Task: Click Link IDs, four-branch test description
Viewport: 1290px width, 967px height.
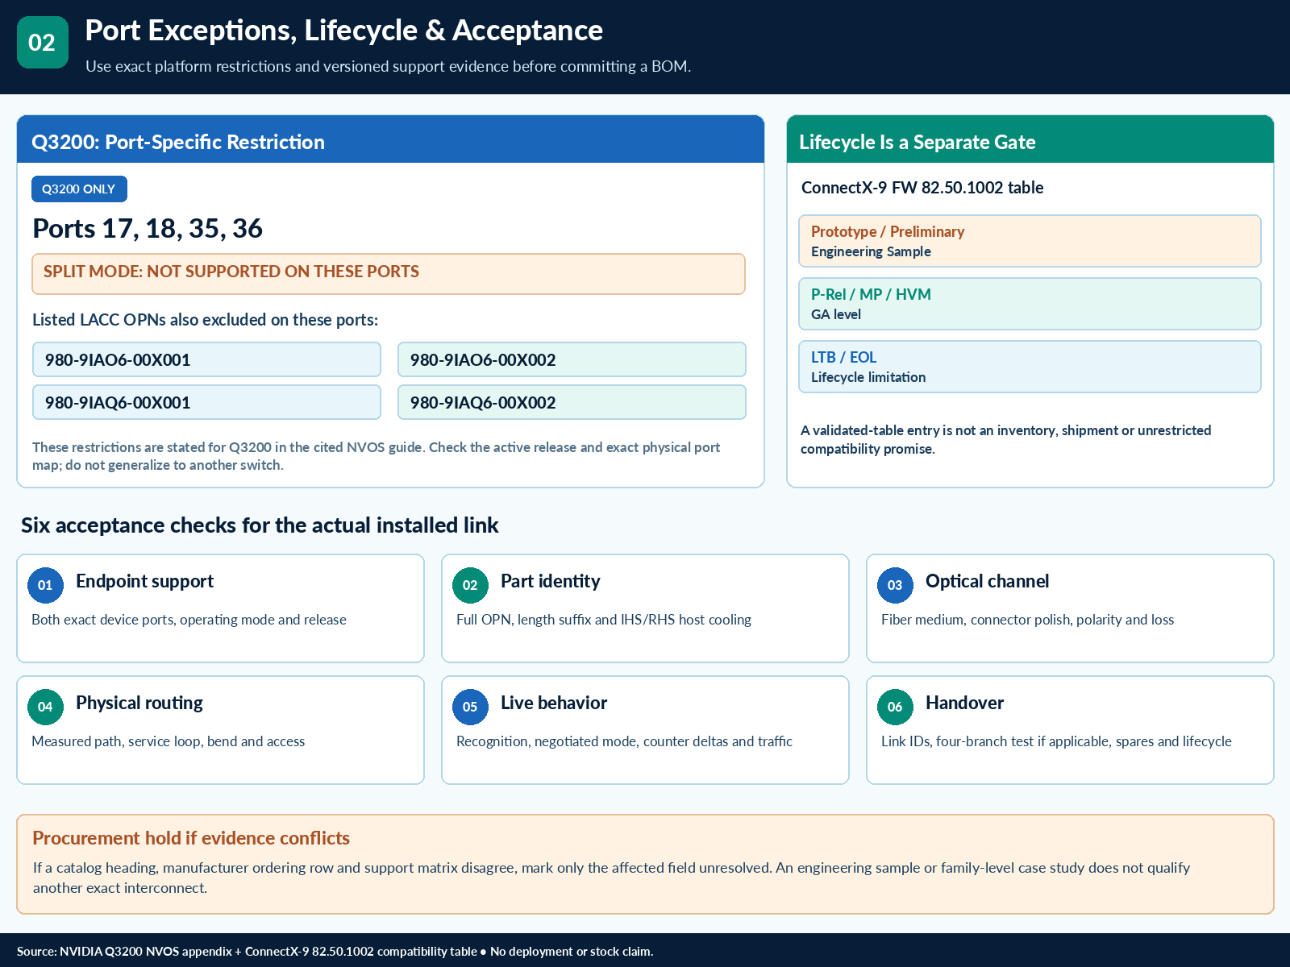Action: 1056,741
